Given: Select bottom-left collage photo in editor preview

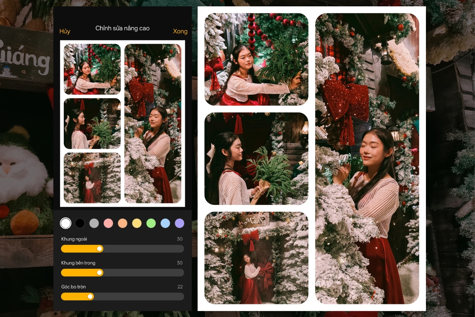Looking at the screenshot, I should click(x=92, y=178).
